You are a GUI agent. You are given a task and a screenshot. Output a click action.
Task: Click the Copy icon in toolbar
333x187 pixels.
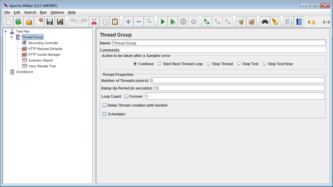[105, 22]
